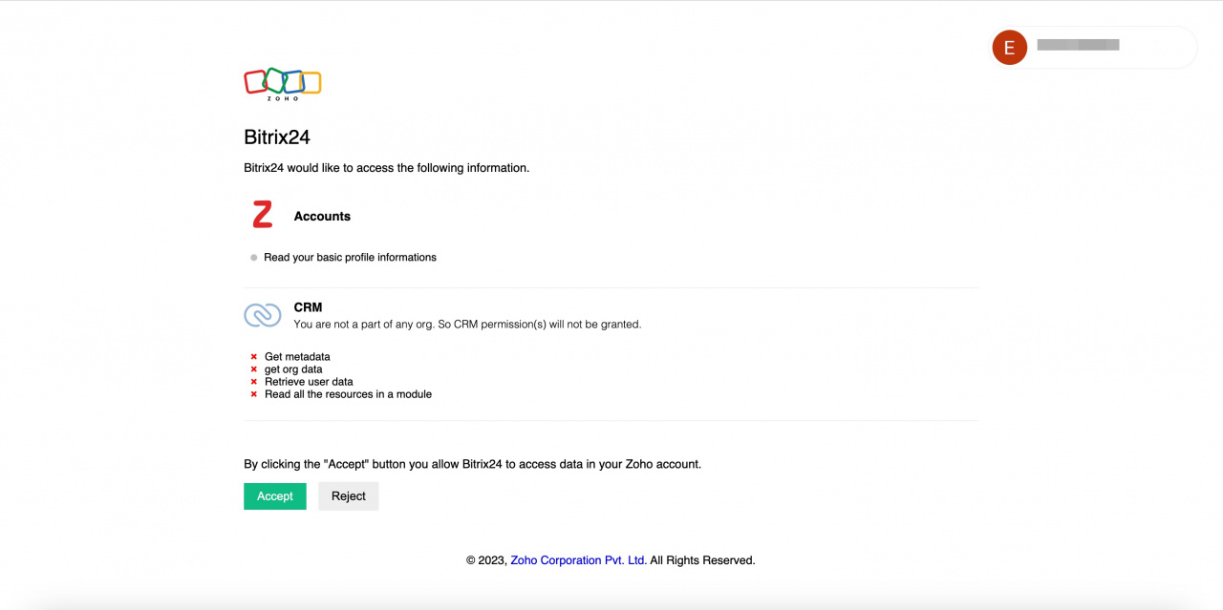
Task: Select the Accounts section label
Action: coord(322,216)
